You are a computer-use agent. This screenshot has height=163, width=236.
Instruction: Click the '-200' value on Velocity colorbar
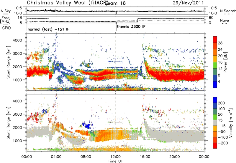click(223, 143)
